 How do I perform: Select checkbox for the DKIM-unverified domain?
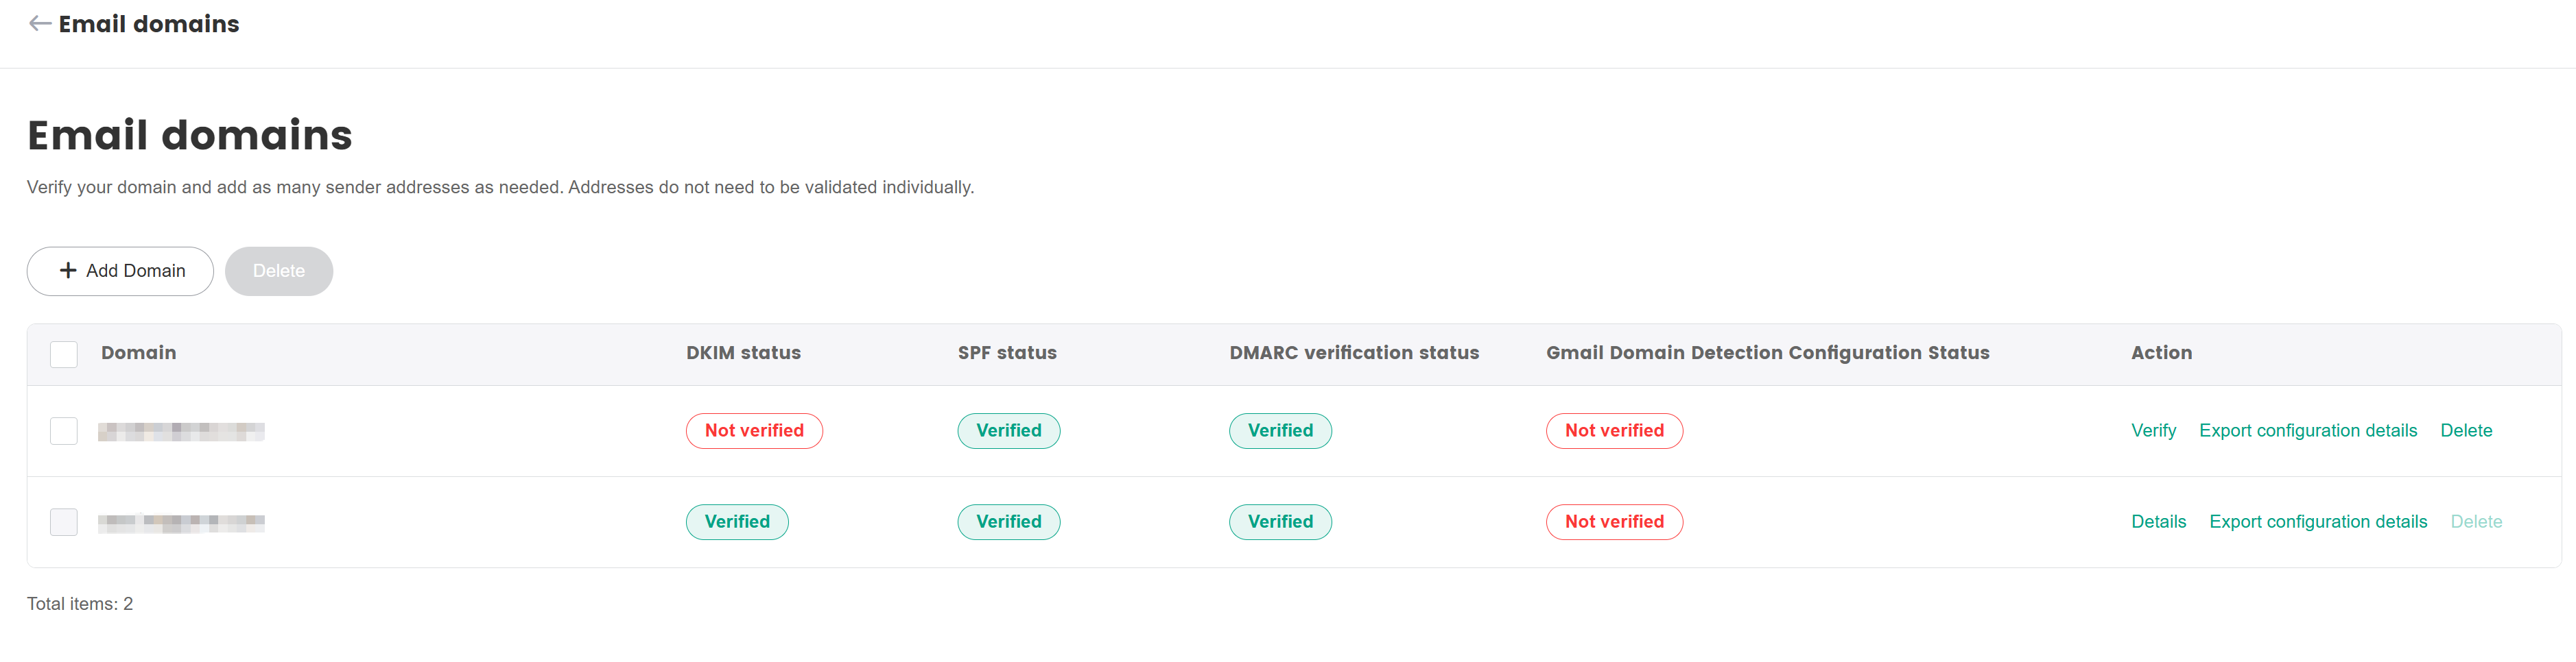(x=64, y=431)
